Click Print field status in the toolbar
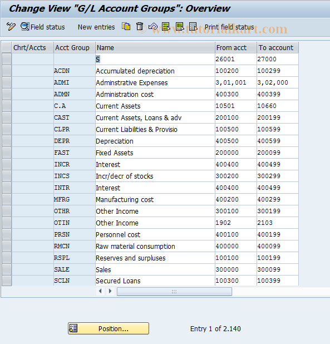Image resolution: width=330 pixels, height=344 pixels. click(x=229, y=27)
